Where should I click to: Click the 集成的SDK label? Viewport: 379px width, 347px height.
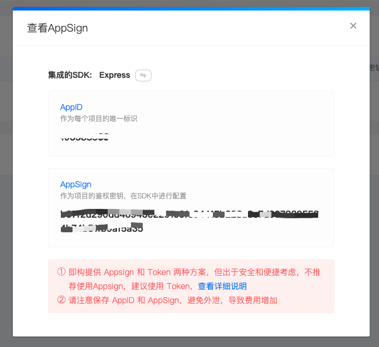70,75
